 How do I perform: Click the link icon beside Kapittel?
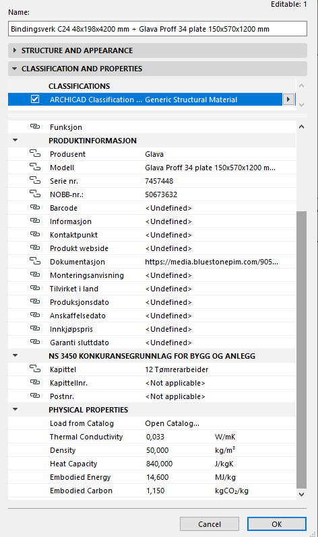point(34,369)
